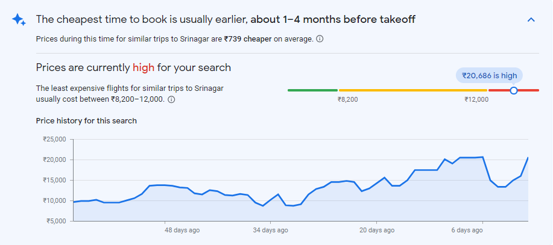Click '34 days ago' chart axis label
The width and height of the screenshot is (553, 245).
pyautogui.click(x=270, y=230)
